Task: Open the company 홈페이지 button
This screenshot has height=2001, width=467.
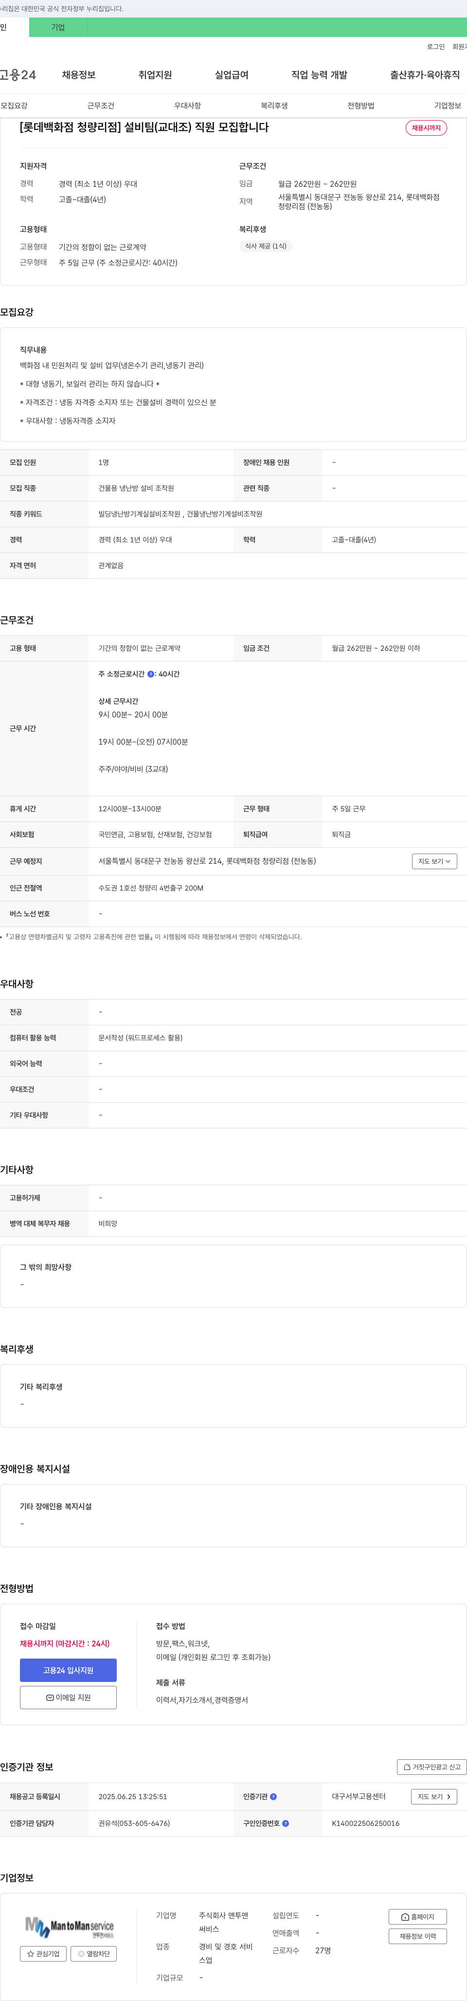Action: (417, 1917)
